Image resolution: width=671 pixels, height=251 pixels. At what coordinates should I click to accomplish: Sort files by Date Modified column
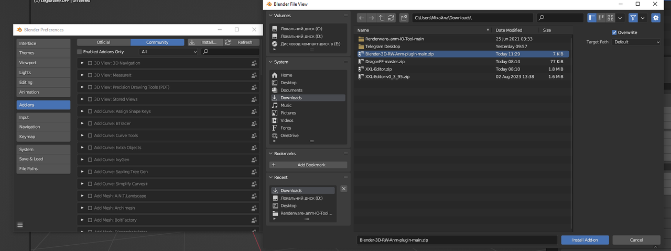click(x=516, y=30)
